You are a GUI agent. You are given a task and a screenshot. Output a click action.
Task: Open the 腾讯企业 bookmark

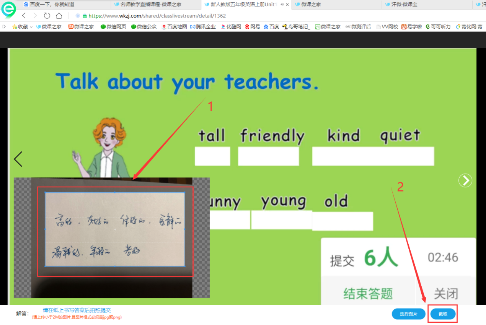pyautogui.click(x=203, y=26)
